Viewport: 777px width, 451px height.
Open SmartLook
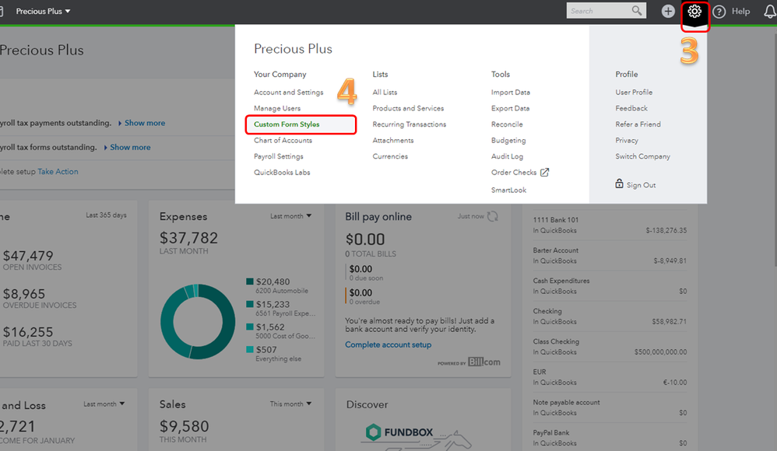tap(508, 190)
